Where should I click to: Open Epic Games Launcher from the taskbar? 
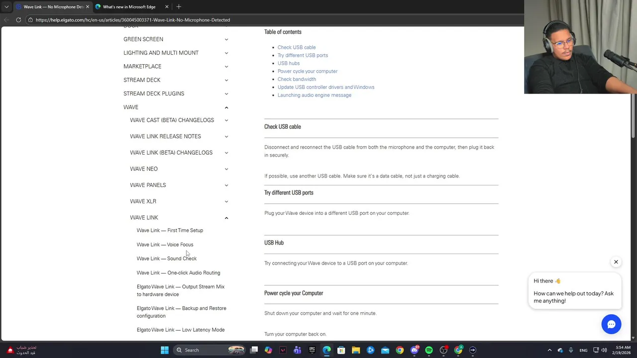pyautogui.click(x=312, y=350)
